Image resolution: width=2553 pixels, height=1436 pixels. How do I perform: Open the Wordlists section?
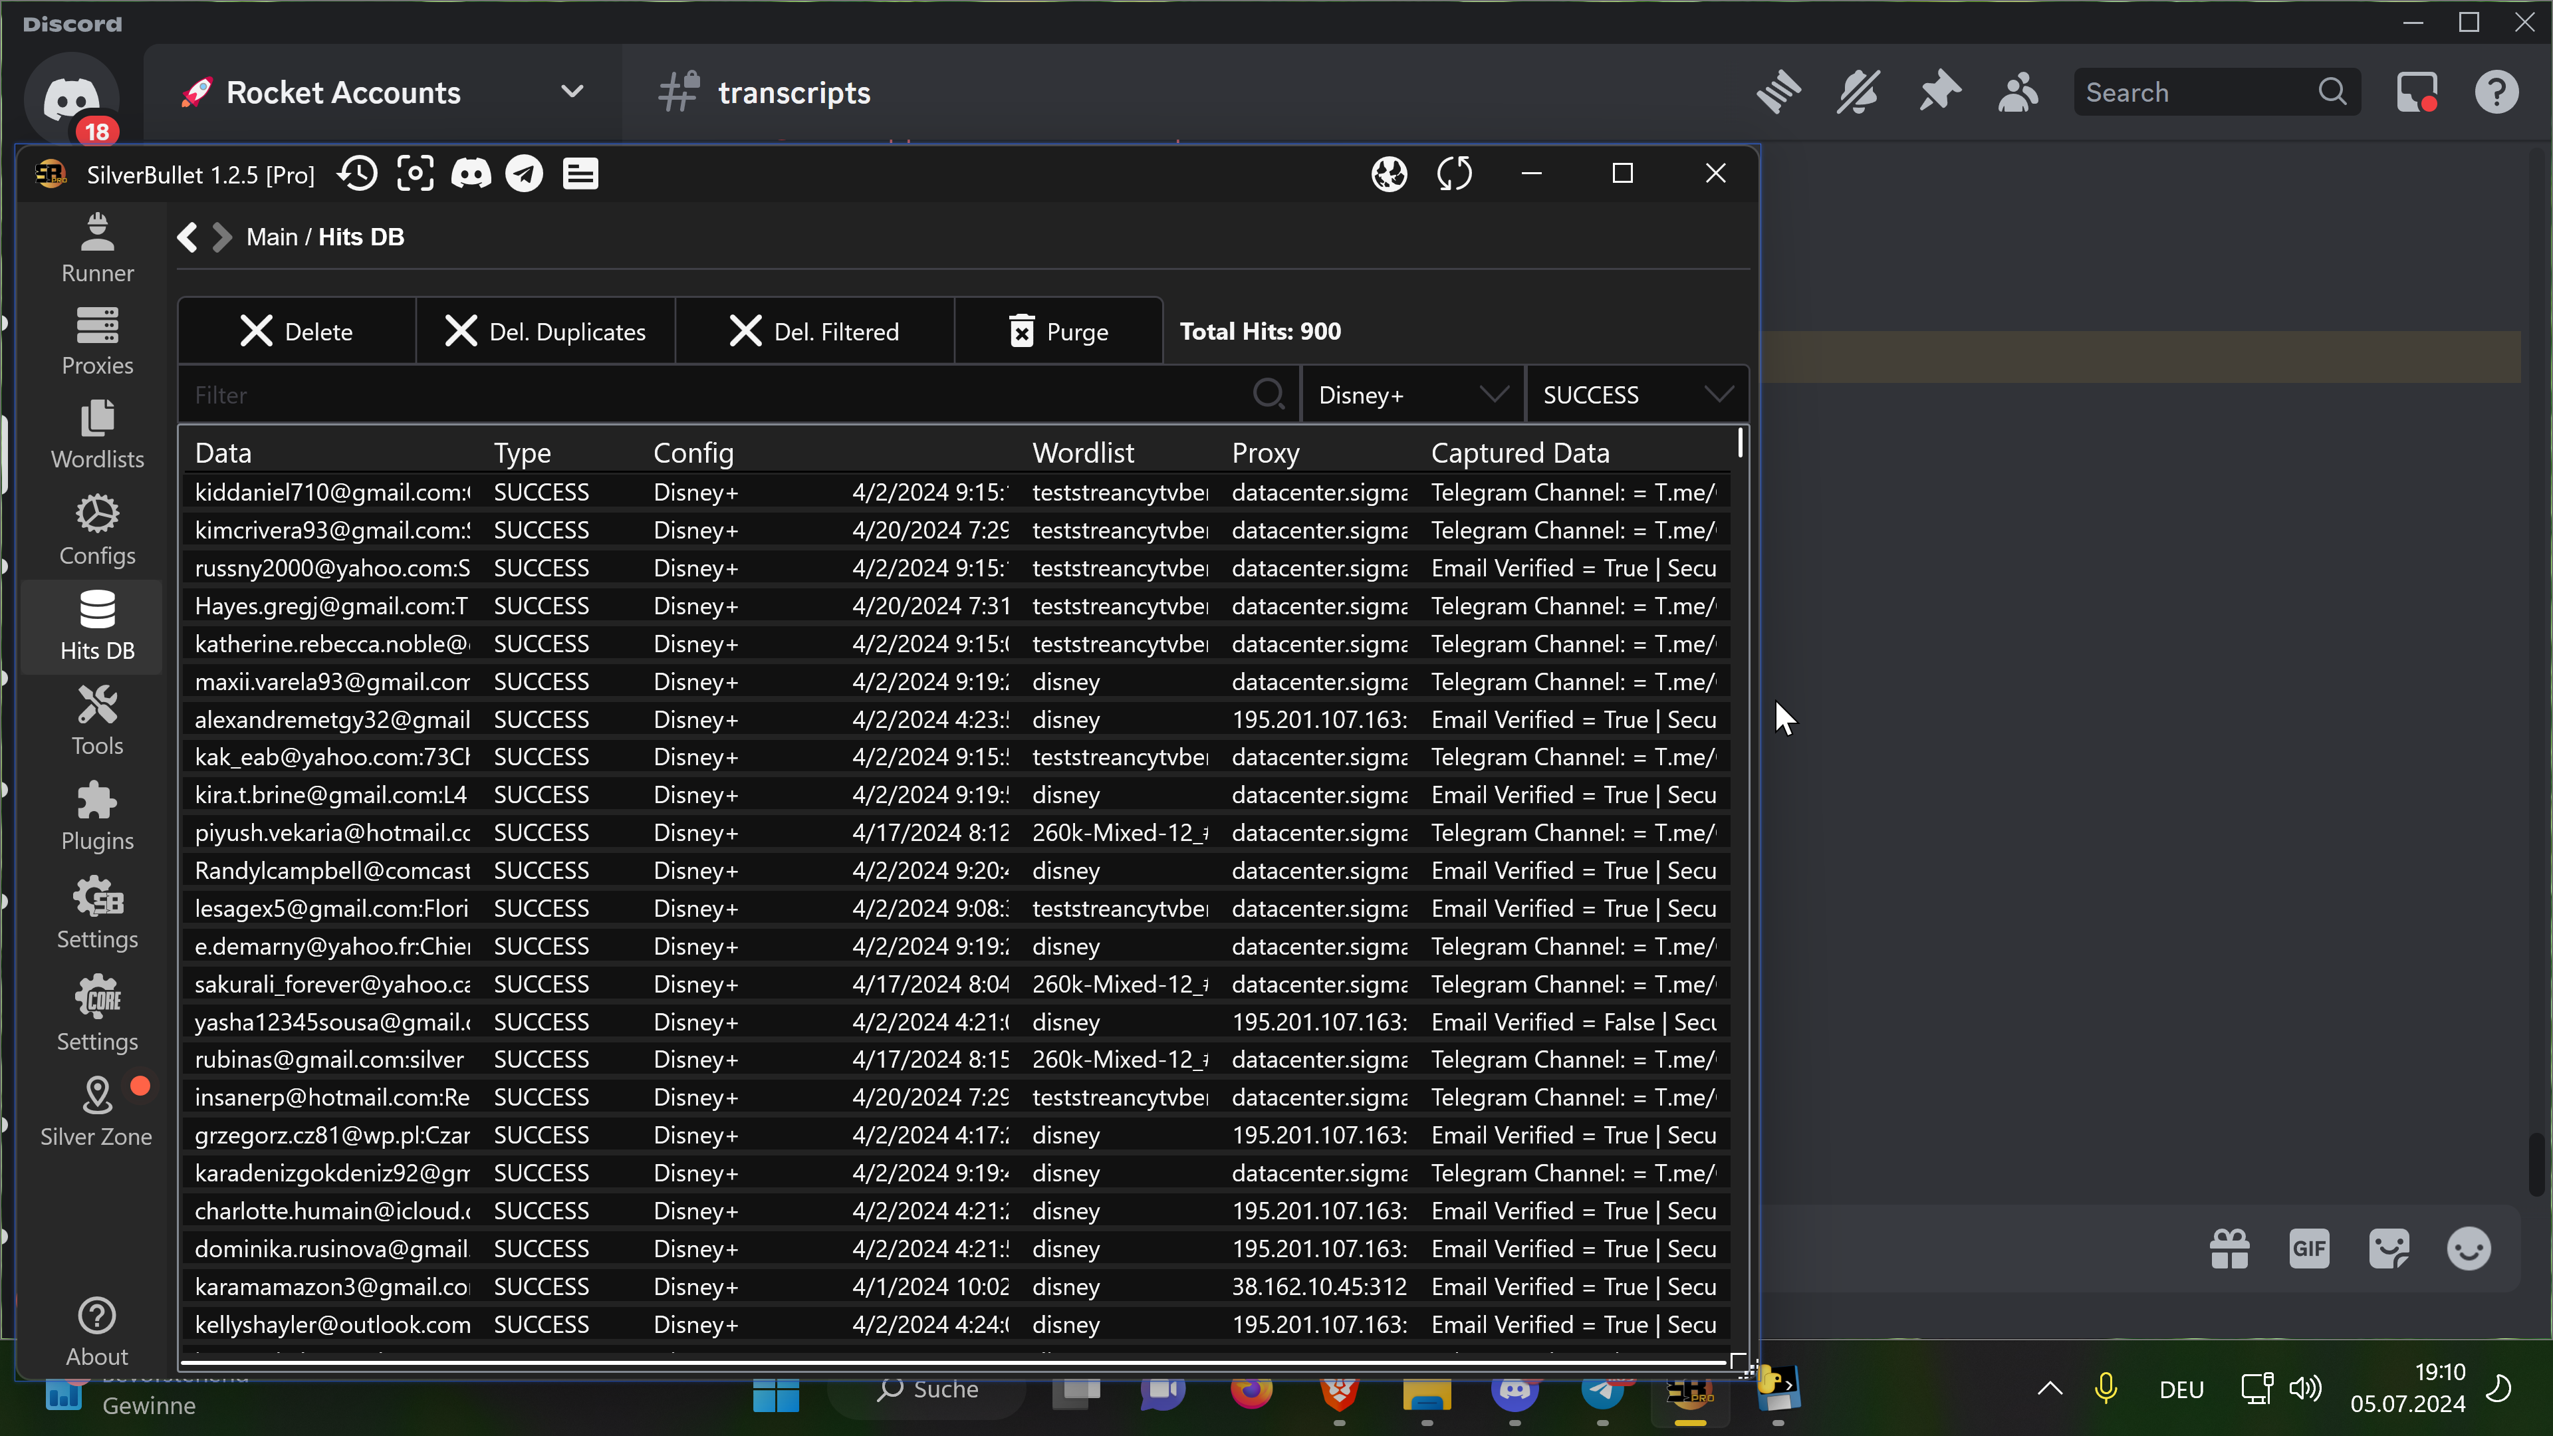[x=97, y=435]
